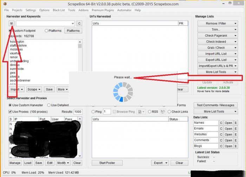Image resolution: width=246 pixels, height=177 pixels.
Task: Open More List Tools in Manage Lists
Action: coord(218,72)
